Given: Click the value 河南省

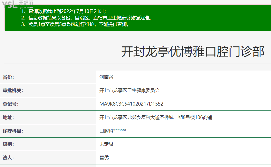Looking at the screenshot, I should point(106,77).
